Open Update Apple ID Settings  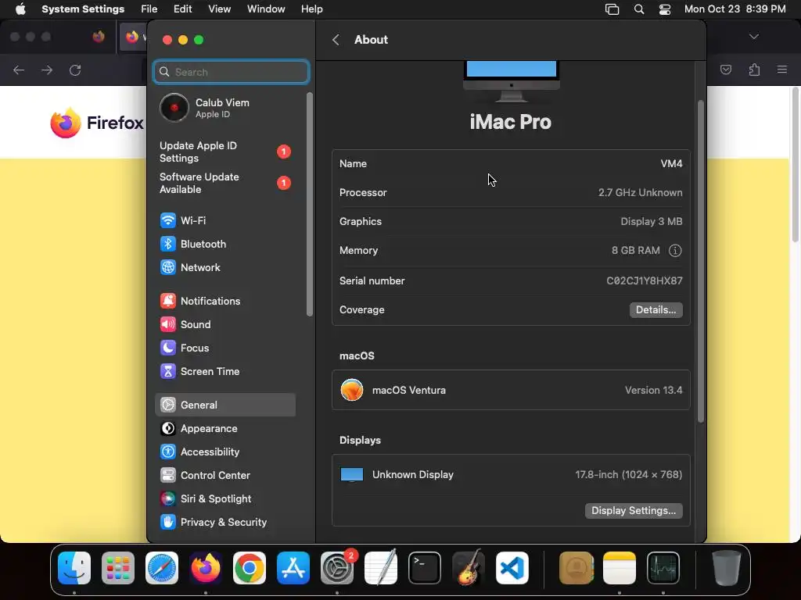click(x=224, y=152)
